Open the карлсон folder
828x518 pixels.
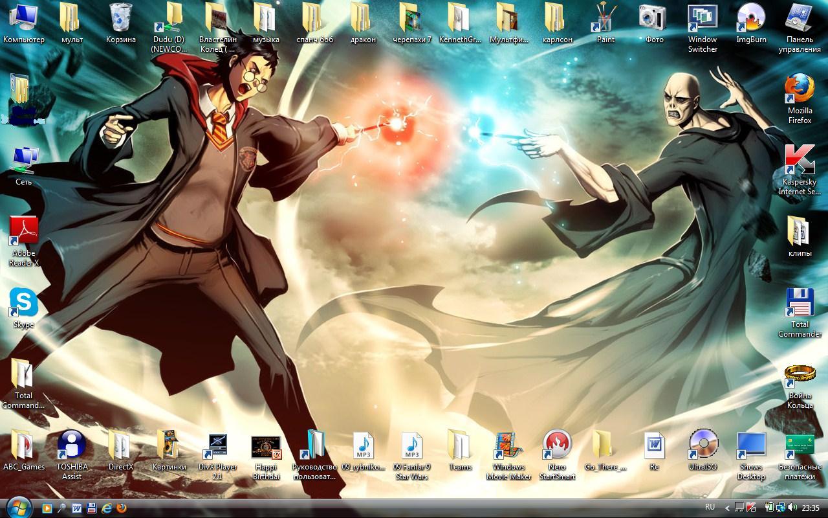tap(558, 23)
